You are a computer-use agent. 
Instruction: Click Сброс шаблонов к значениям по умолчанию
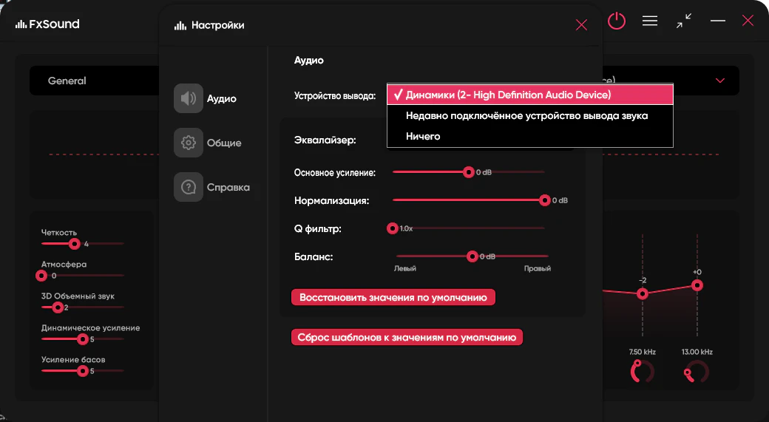click(407, 337)
